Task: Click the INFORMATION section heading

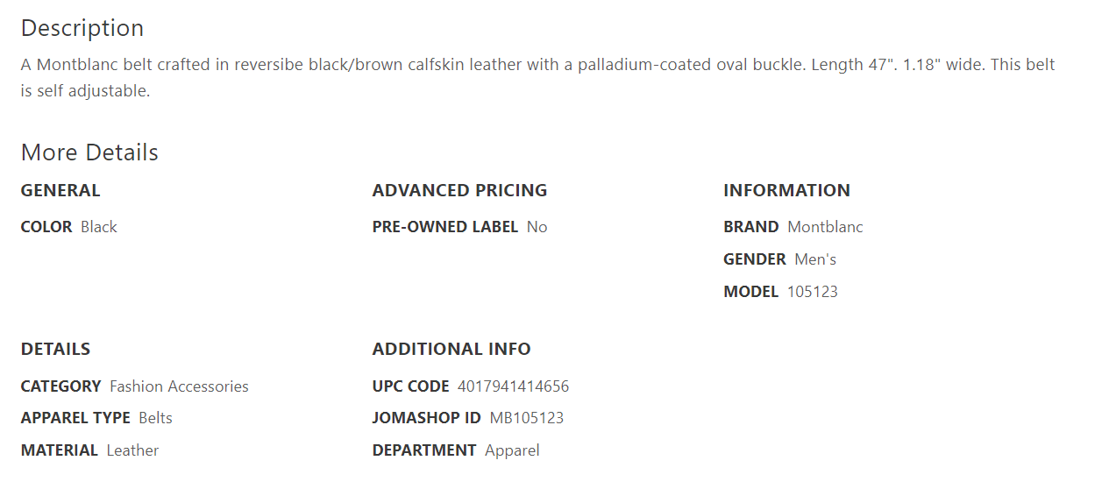Action: (786, 190)
